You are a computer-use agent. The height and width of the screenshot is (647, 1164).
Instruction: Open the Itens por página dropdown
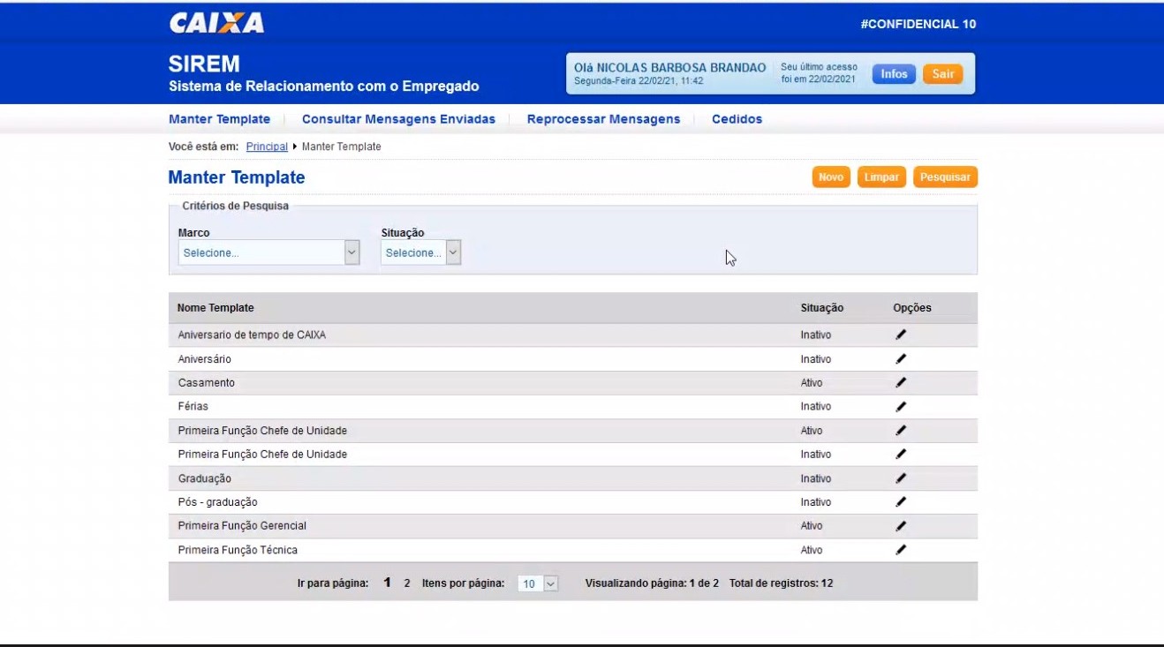tap(538, 583)
